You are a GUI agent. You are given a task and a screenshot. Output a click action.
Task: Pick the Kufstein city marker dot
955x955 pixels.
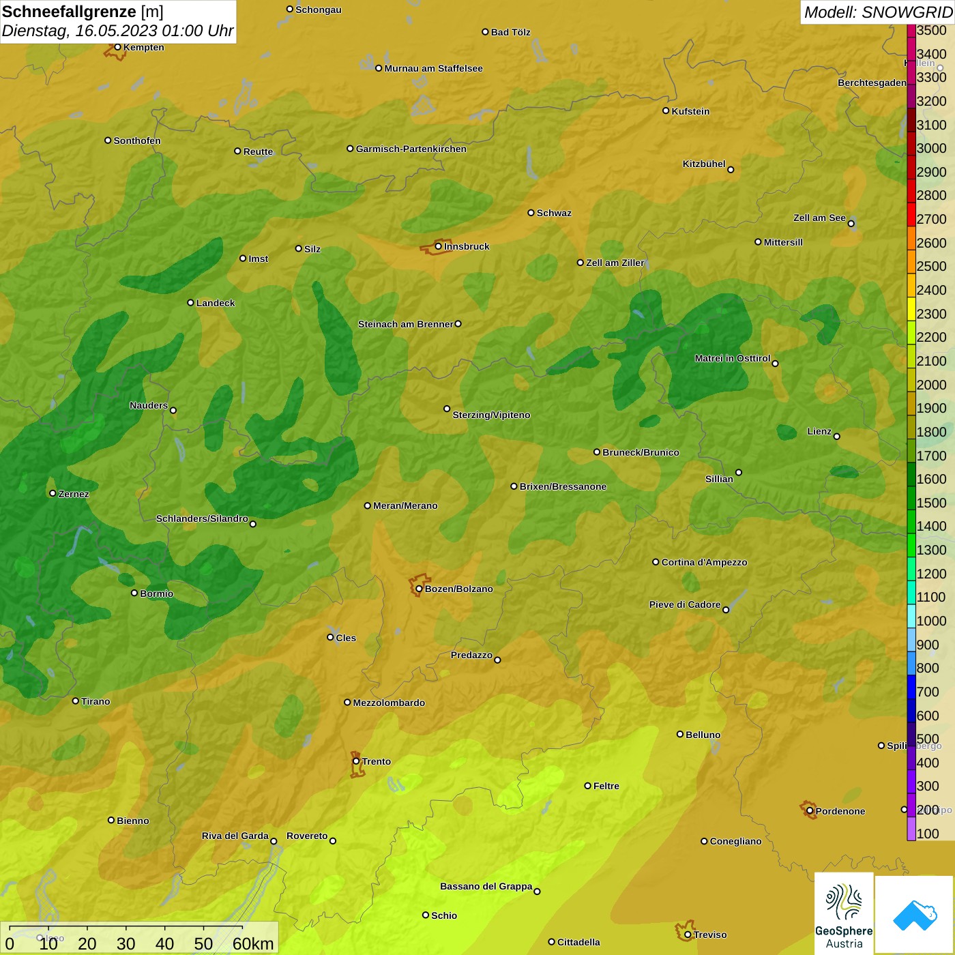(x=666, y=111)
